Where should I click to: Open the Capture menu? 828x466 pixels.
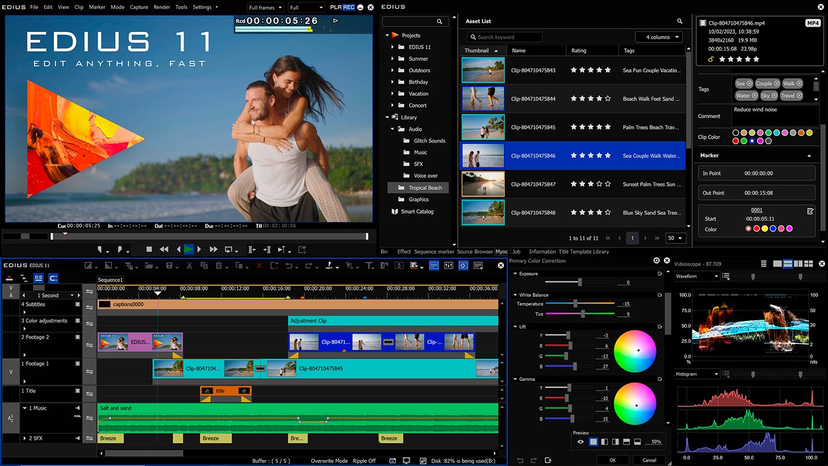139,7
